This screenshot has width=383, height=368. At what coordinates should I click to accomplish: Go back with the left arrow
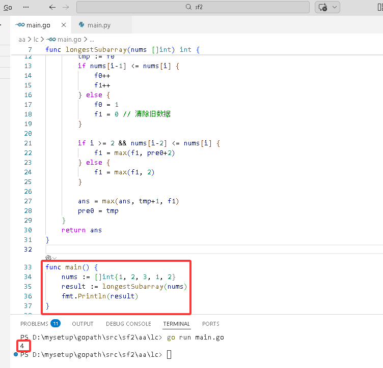point(52,7)
